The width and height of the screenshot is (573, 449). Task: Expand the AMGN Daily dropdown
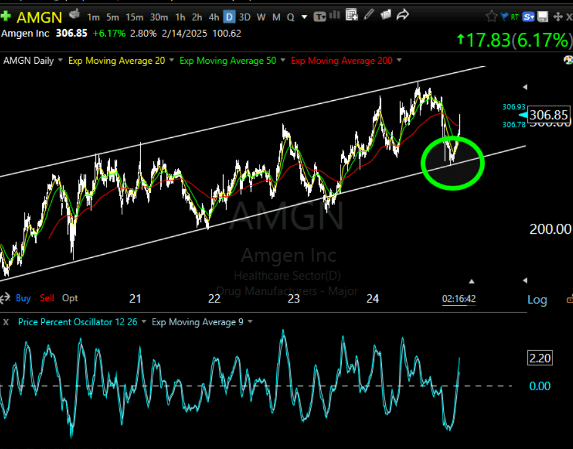tap(59, 61)
